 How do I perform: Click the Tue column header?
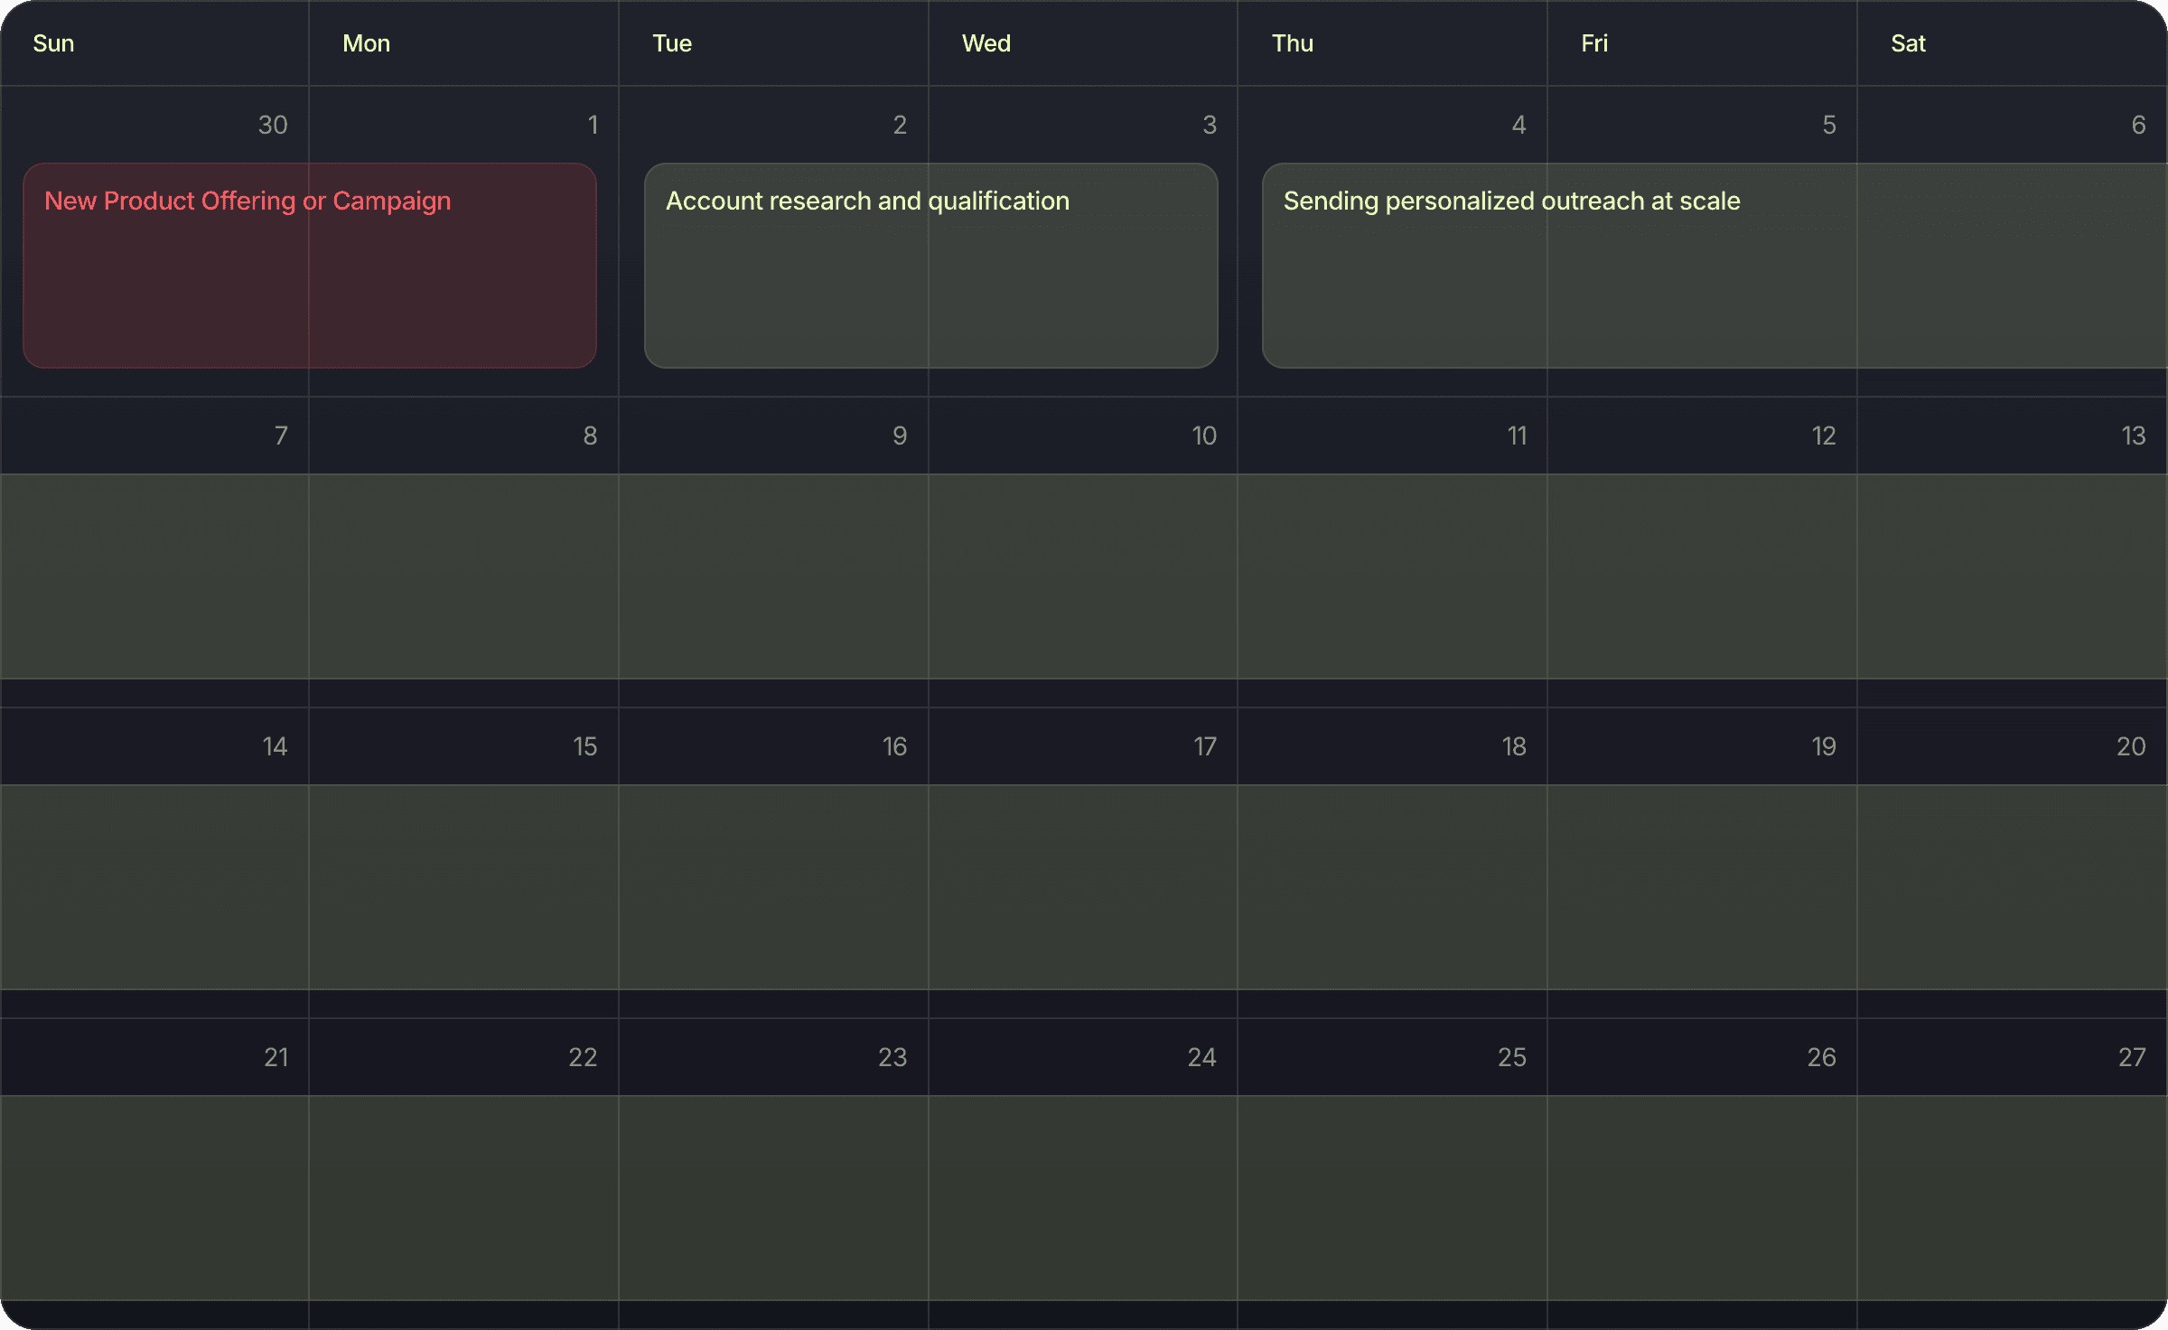[x=672, y=43]
